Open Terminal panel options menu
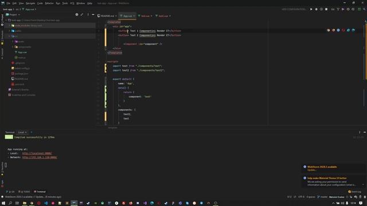Image resolution: width=367 pixels, height=206 pixels. (x=360, y=132)
